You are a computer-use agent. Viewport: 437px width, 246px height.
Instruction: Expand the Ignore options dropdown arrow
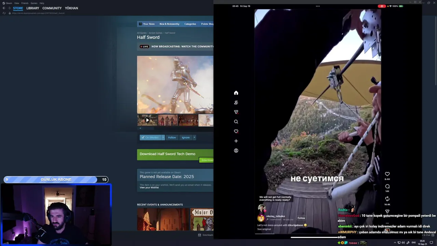click(x=194, y=137)
